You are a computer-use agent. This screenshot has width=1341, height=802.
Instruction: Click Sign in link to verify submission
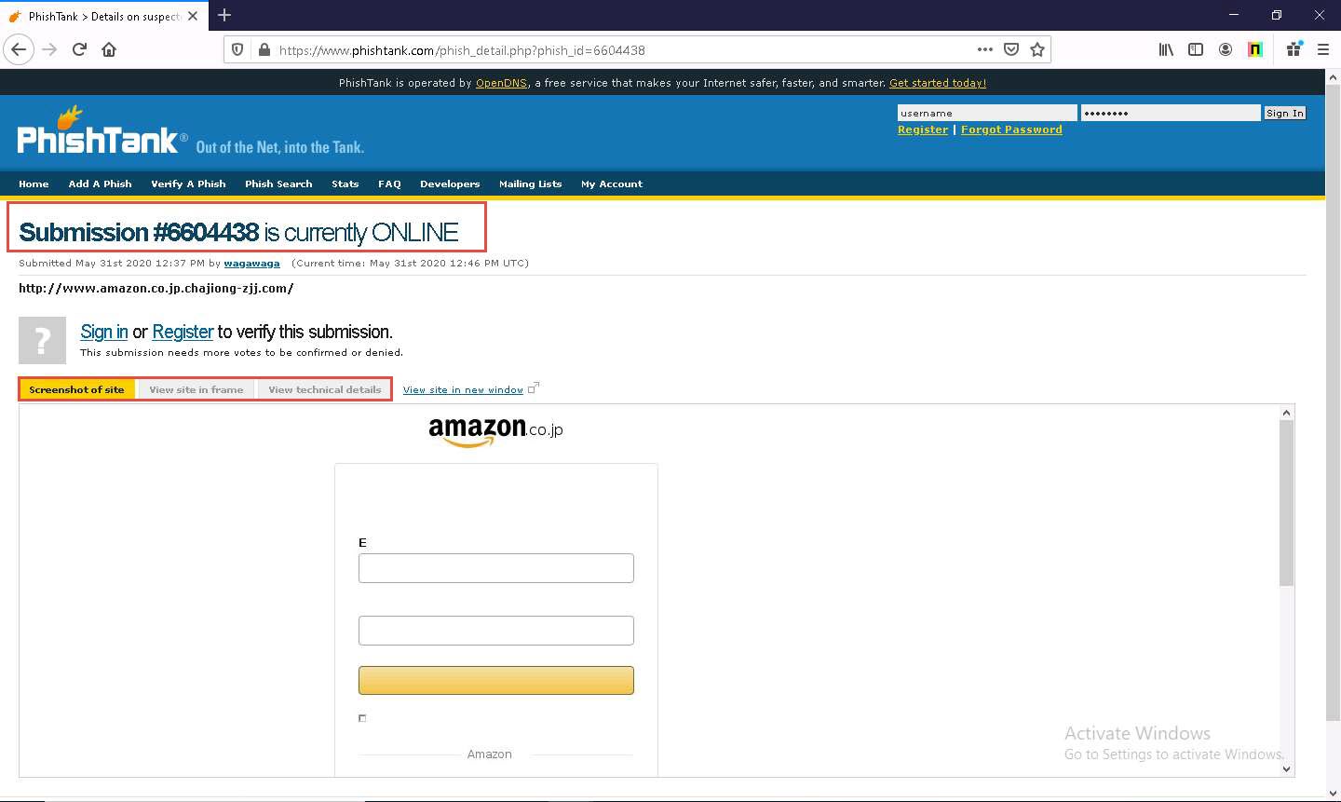coord(104,332)
